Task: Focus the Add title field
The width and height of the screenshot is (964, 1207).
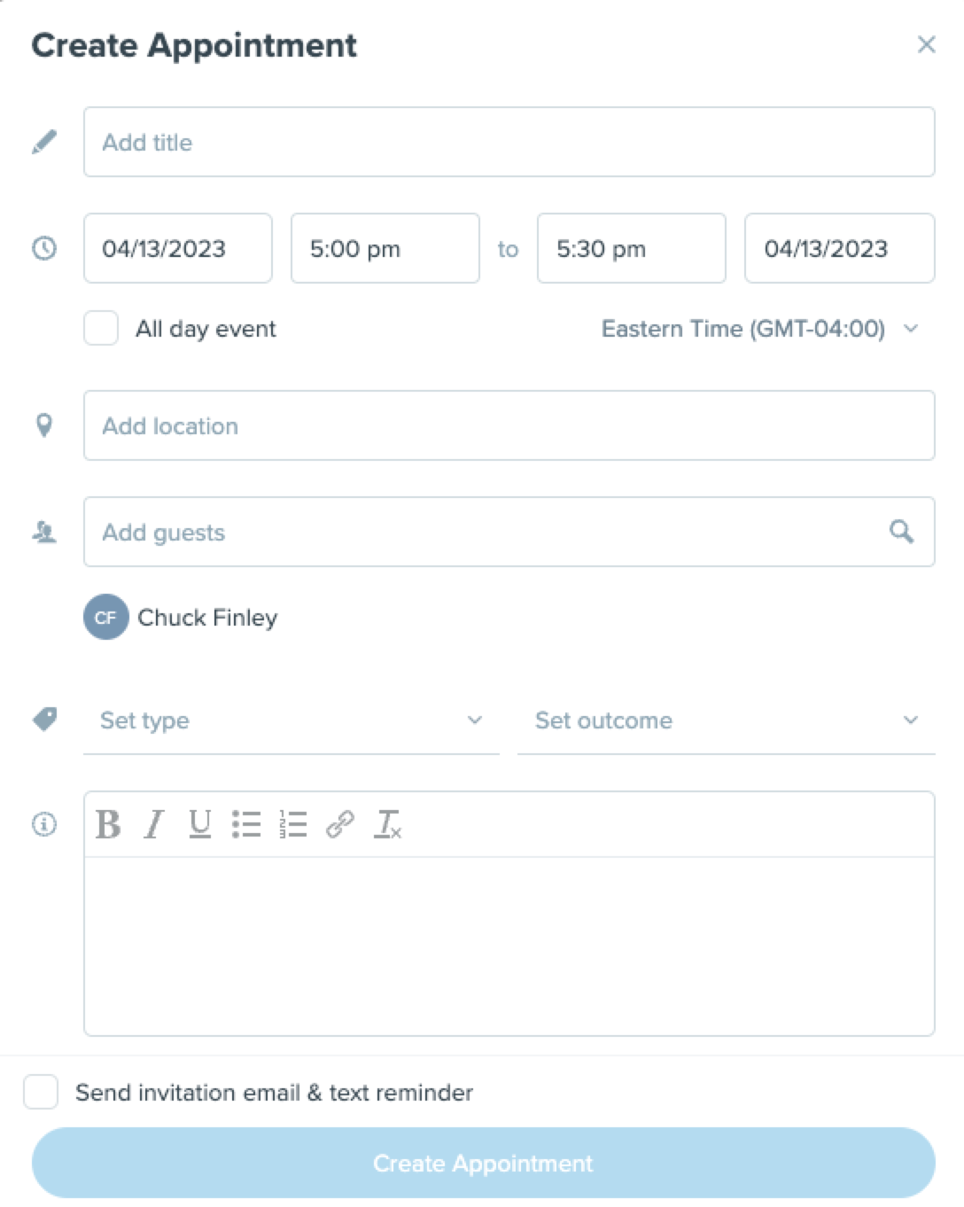Action: tap(509, 142)
